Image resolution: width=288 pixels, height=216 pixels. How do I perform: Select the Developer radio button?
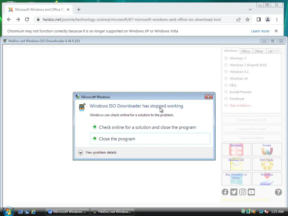[x=226, y=99]
